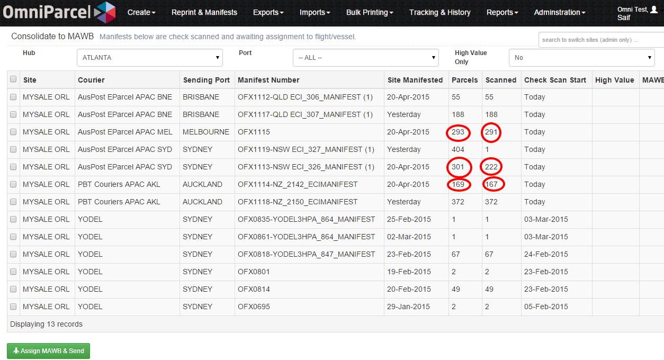Tick the row checkbox next to OFX0801
This screenshot has width=664, height=360.
click(x=13, y=272)
